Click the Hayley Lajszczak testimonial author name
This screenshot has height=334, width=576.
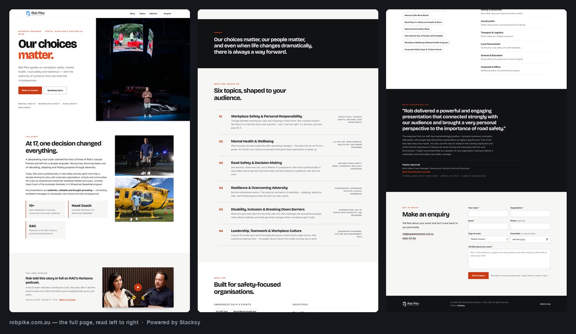[x=411, y=164]
